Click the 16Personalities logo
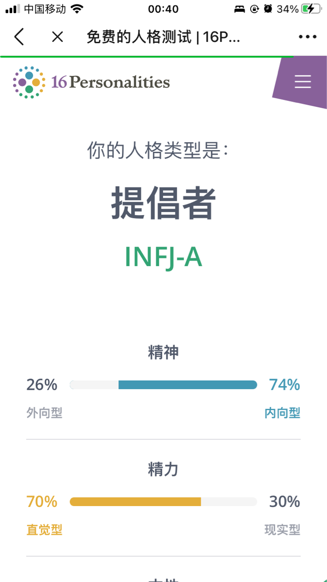 click(91, 82)
